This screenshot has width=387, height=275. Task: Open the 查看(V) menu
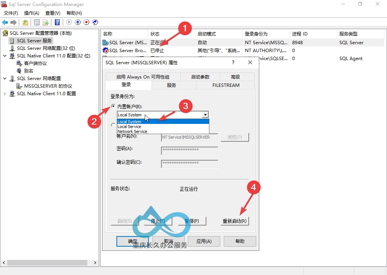(53, 13)
